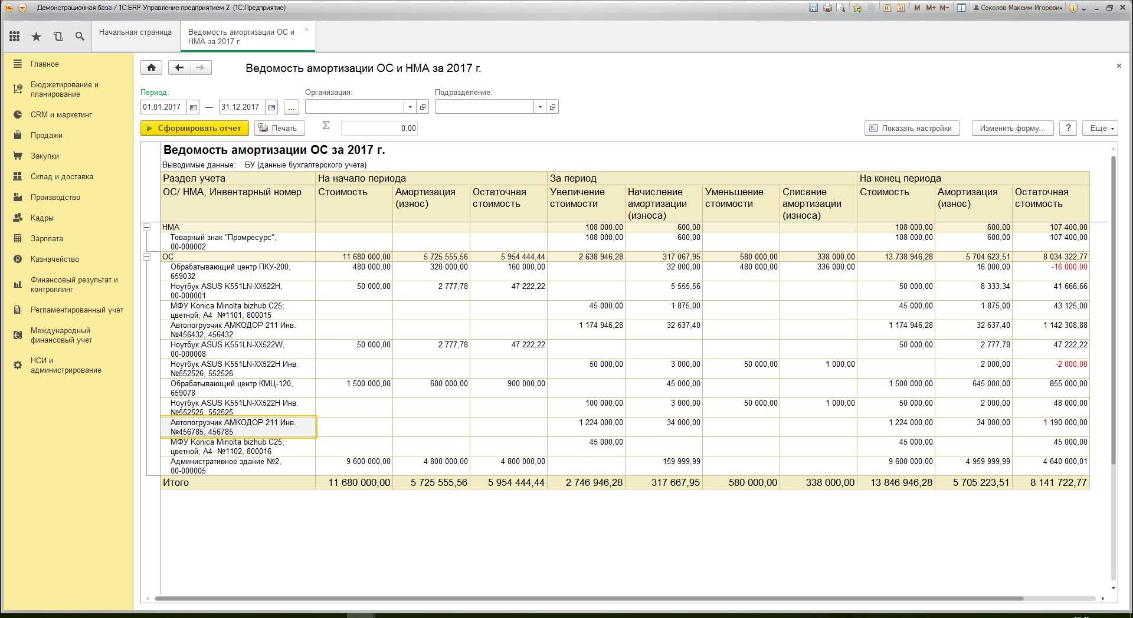Image resolution: width=1133 pixels, height=618 pixels.
Task: Click start date field 01.01.2017
Action: pos(163,107)
